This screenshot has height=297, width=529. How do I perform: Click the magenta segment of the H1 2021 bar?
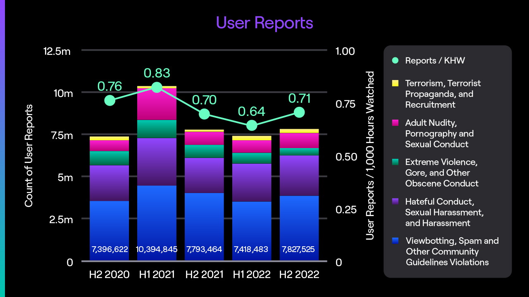[157, 103]
